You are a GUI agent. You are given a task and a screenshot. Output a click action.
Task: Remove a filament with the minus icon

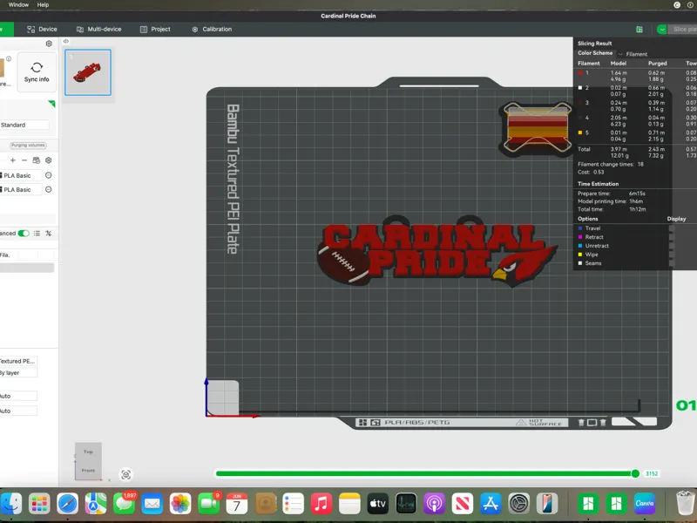point(24,160)
